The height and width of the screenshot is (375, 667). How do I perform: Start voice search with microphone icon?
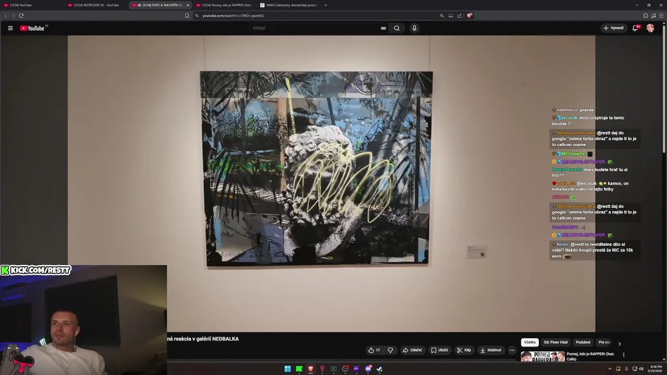tap(414, 28)
